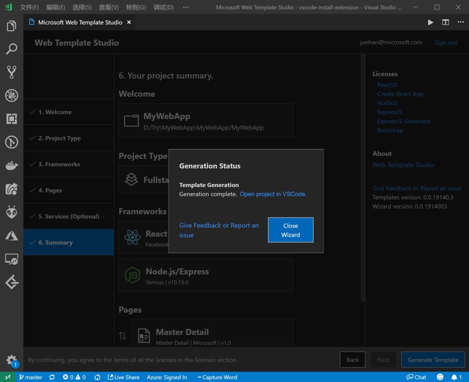469x382 pixels.
Task: Click the MyWebApp project folder card
Action: (x=206, y=121)
